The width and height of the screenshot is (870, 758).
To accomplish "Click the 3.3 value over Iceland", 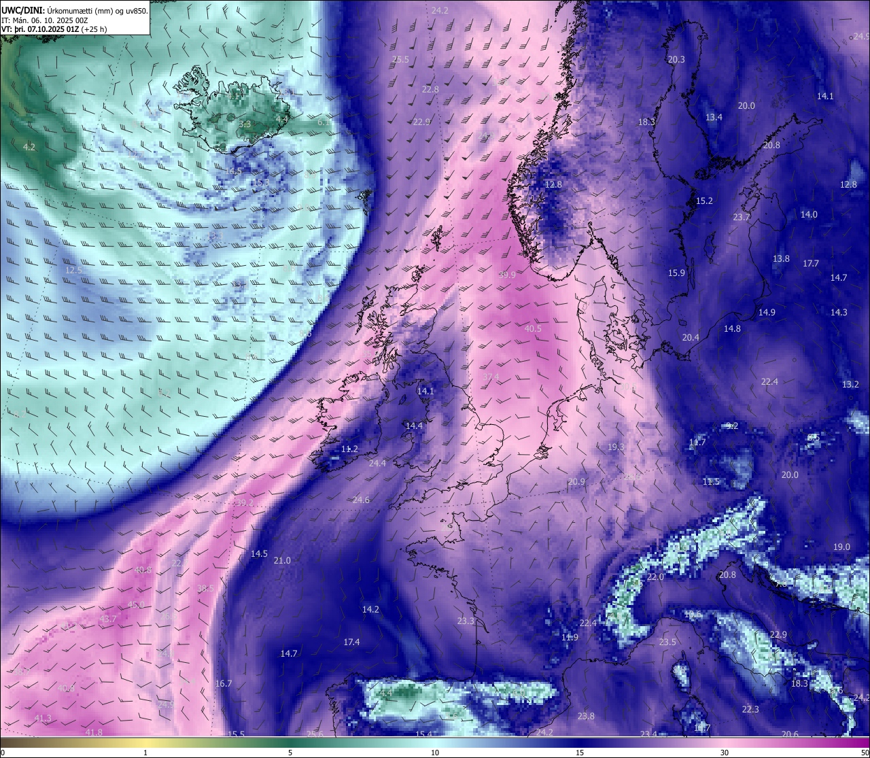I will (245, 124).
